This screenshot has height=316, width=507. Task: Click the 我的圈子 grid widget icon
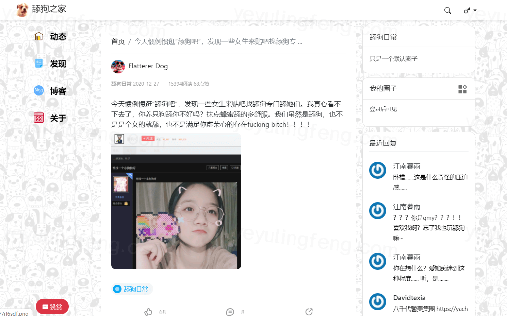tap(462, 89)
